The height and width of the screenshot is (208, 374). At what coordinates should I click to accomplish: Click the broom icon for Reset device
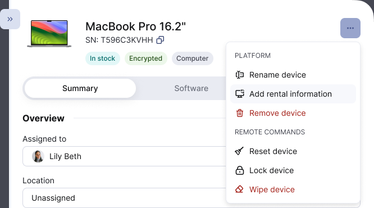point(239,151)
